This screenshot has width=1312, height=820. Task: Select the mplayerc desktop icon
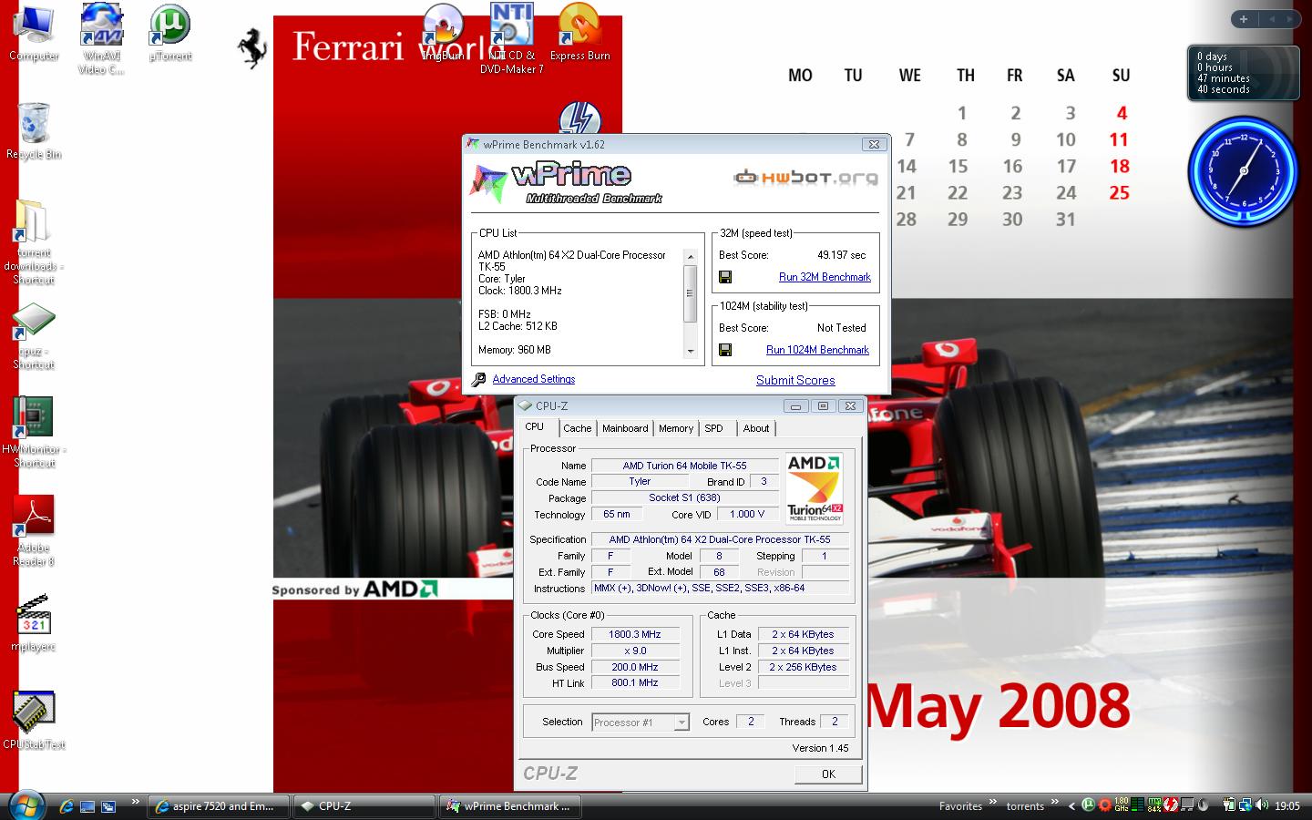[34, 623]
